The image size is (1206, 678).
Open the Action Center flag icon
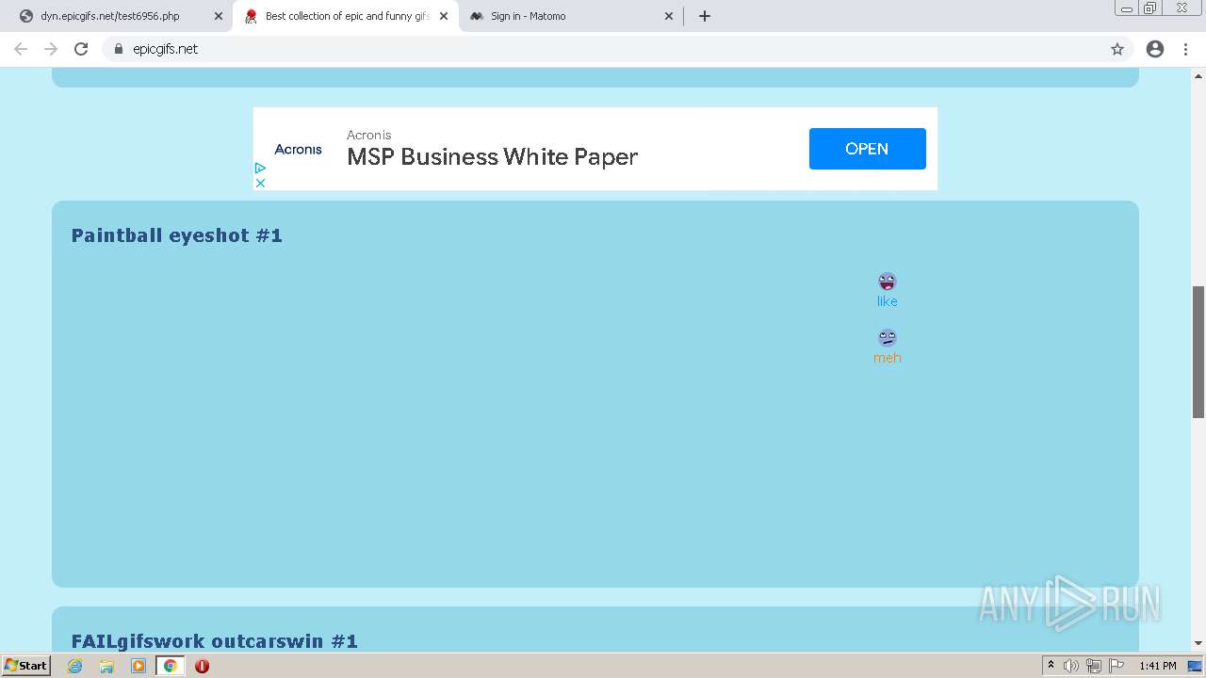pos(1116,666)
